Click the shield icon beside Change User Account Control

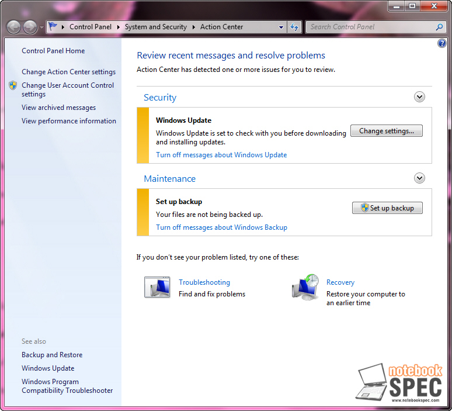tap(13, 85)
